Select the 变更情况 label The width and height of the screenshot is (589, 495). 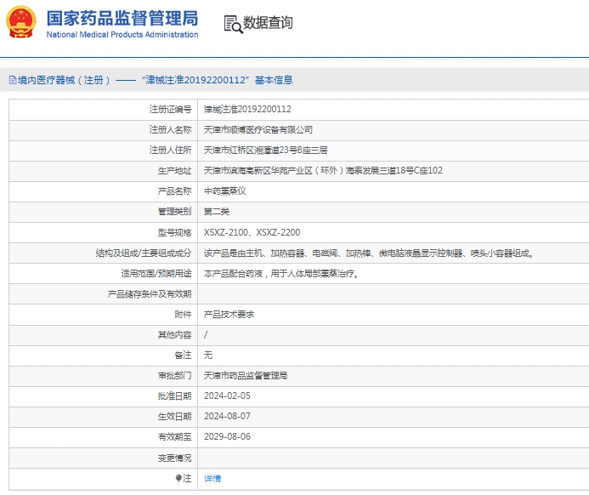(175, 458)
